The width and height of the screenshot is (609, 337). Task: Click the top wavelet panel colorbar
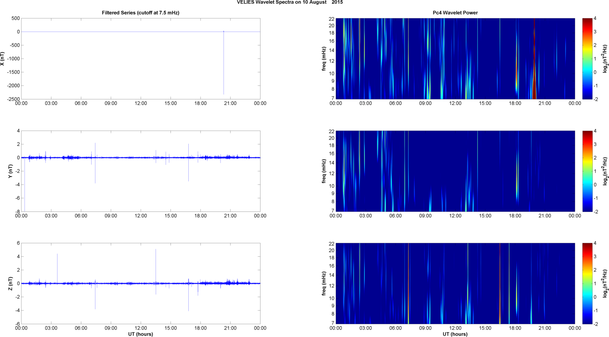(587, 59)
